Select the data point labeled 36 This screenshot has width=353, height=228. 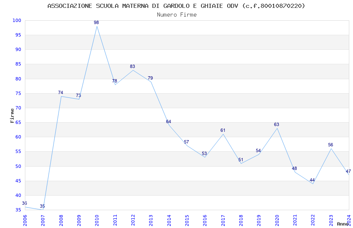point(25,203)
